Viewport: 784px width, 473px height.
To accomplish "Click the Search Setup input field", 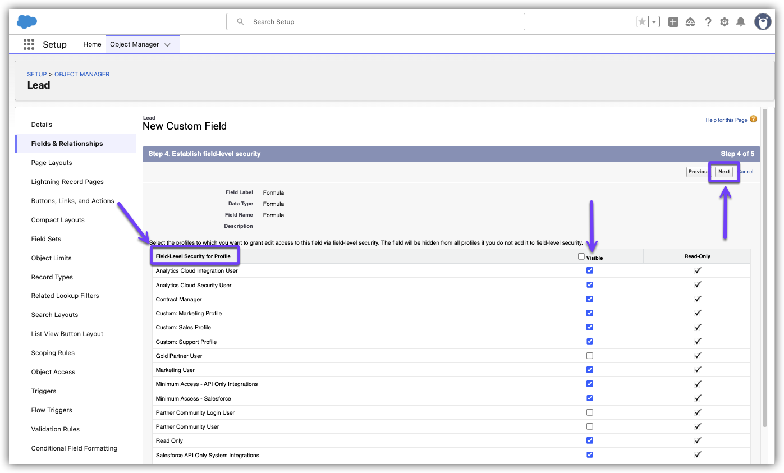I will coord(375,22).
